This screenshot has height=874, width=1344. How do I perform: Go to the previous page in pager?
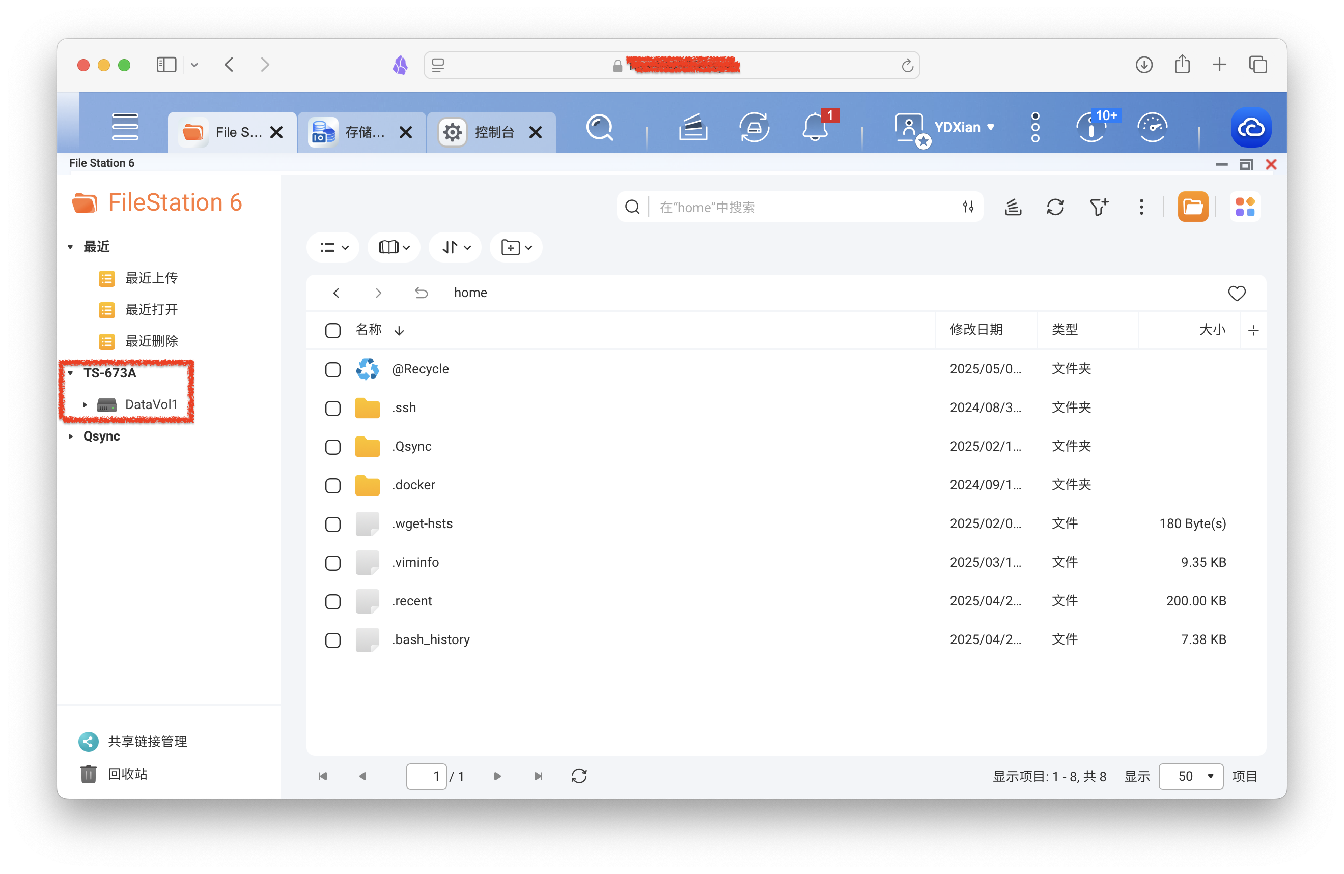(363, 776)
